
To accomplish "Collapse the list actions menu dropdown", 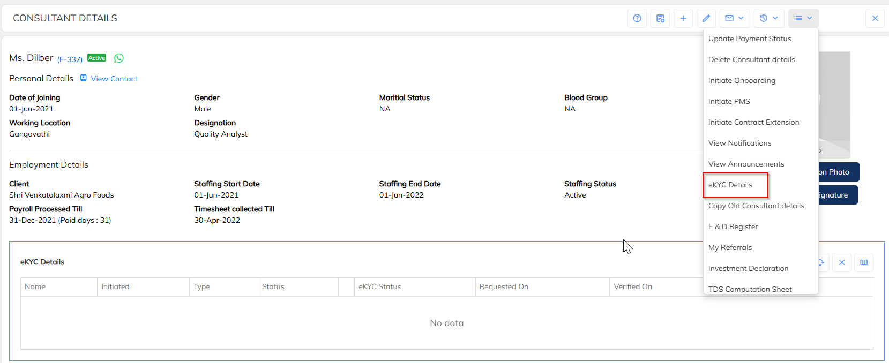I will point(803,18).
